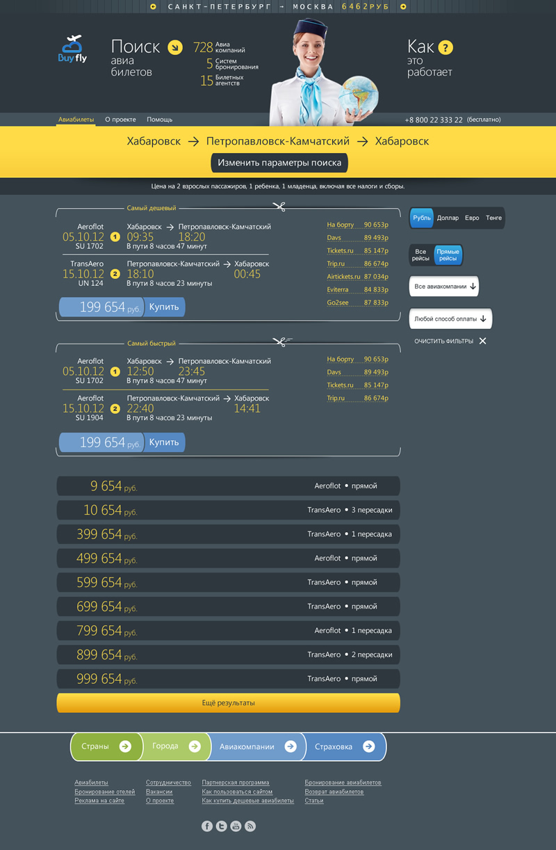The width and height of the screenshot is (556, 850).
Task: Click arrow icon on Страны button
Action: pos(125,746)
